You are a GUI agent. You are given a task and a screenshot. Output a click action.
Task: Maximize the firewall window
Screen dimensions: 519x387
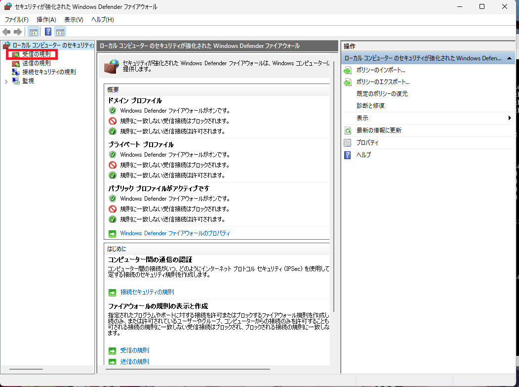click(x=482, y=6)
